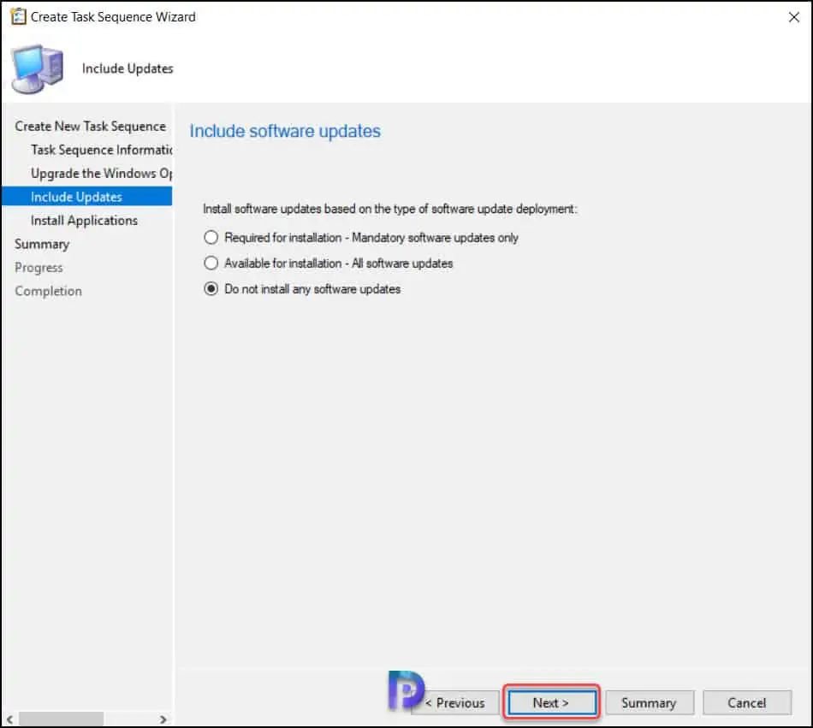This screenshot has width=813, height=728.
Task: Cancel the task sequence wizard
Action: [746, 702]
